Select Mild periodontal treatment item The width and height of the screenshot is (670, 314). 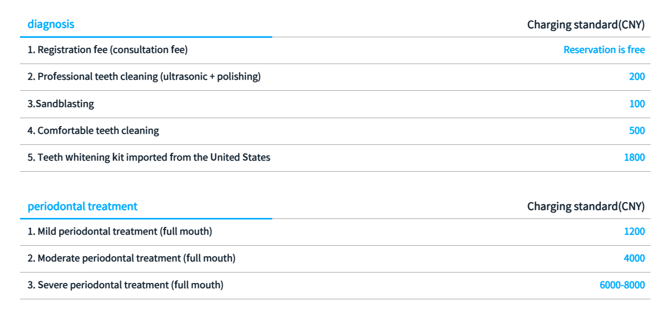(120, 232)
